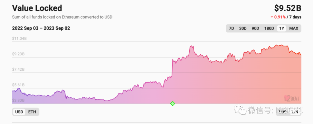Click the 2022 Sep 03 – 2023 Sep 02 date range

[x=41, y=28]
